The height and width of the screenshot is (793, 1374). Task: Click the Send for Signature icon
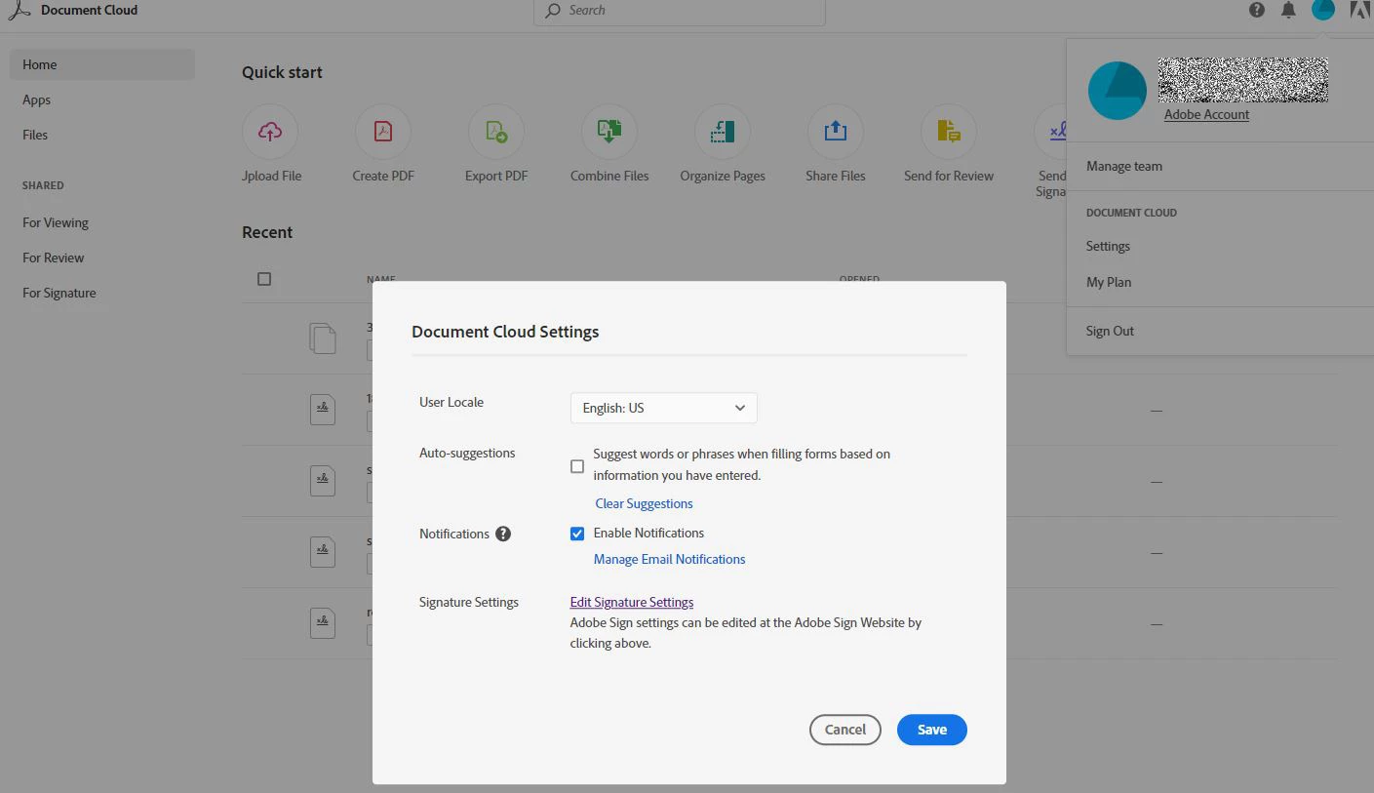pos(1051,132)
